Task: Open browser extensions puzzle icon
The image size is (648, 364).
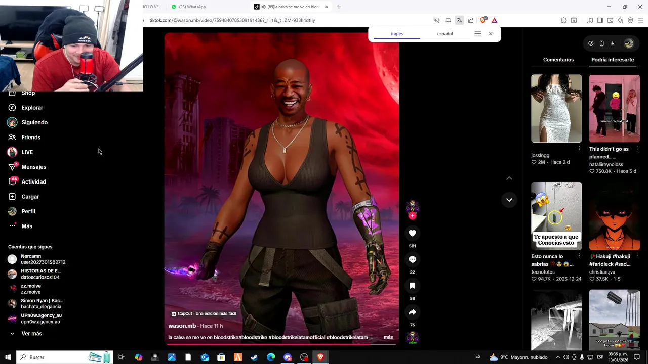Action: (x=563, y=20)
